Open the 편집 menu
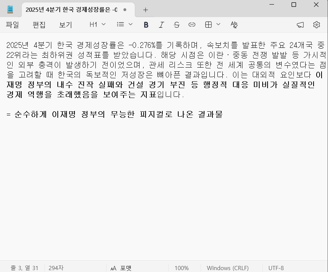Viewport: 328px width, 272px height. coord(39,24)
